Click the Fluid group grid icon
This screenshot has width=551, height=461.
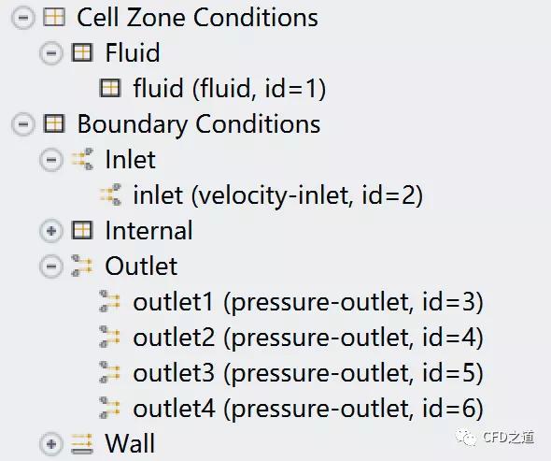pyautogui.click(x=82, y=52)
